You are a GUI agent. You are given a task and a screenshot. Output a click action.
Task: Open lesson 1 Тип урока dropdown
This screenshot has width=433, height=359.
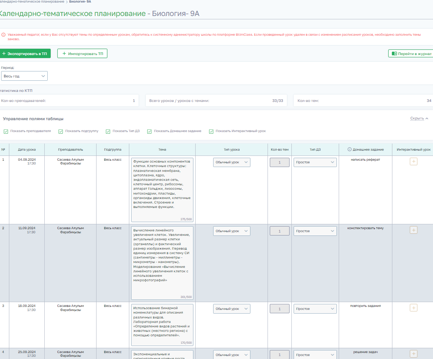[x=231, y=162]
